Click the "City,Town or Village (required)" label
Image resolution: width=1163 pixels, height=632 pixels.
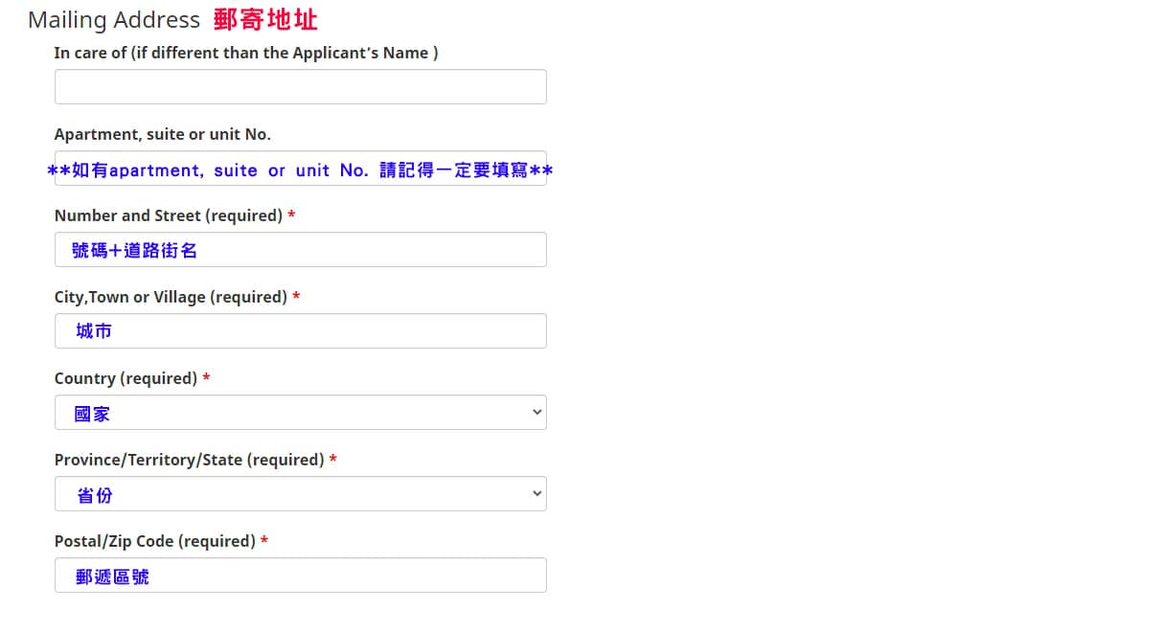(x=171, y=297)
